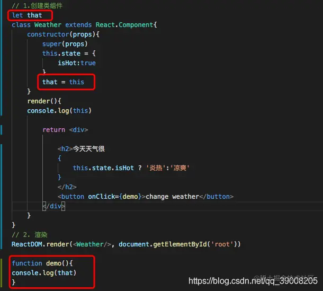Click the 'this.state.isHot ?' ternary expression line
This screenshot has height=291, width=323.
131,168
